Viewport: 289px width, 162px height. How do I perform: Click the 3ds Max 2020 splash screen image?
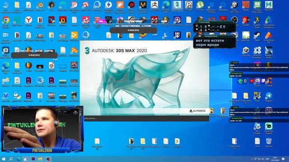[x=144, y=78]
